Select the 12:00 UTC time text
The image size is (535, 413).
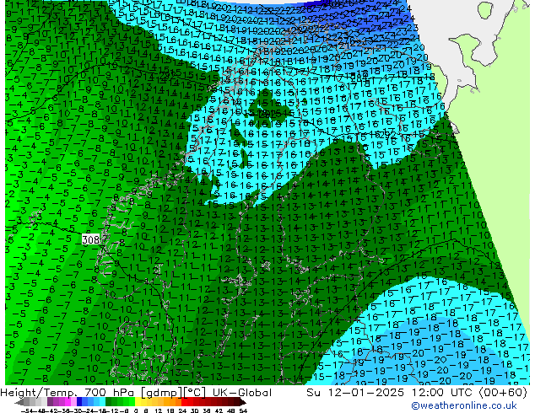444,393
